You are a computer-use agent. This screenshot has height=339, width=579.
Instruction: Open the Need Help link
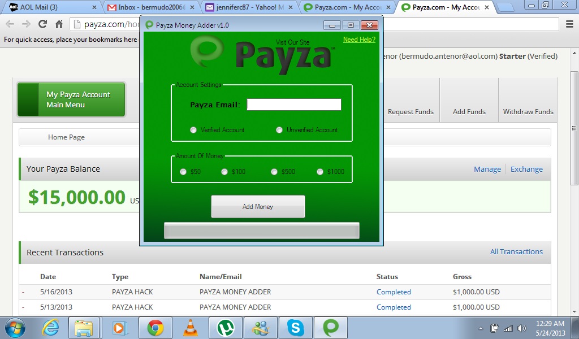(359, 40)
